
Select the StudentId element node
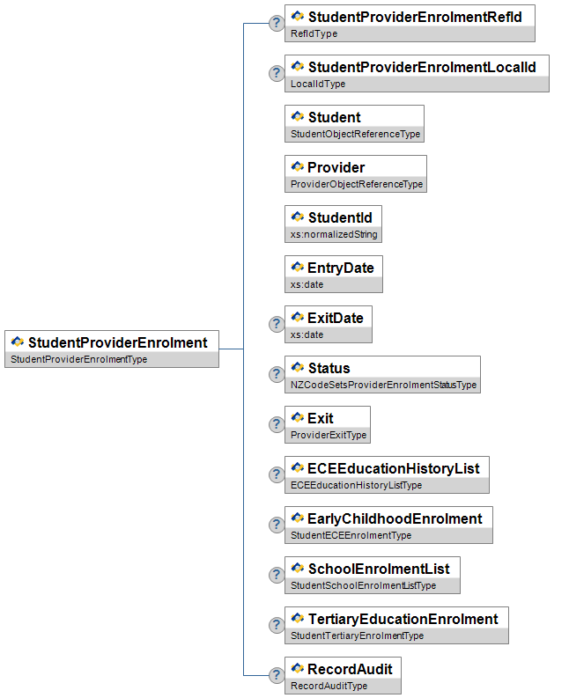(x=339, y=217)
